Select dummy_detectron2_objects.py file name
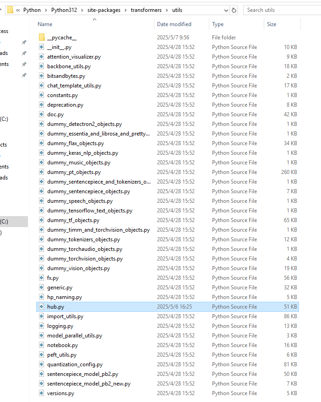 (84, 124)
